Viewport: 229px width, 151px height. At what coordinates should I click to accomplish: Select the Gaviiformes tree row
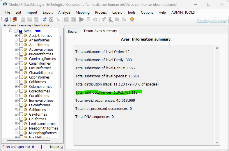(x=38, y=114)
